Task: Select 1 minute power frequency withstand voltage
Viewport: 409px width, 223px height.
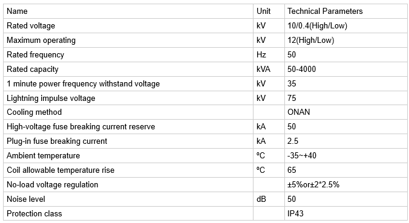Action: [83, 84]
